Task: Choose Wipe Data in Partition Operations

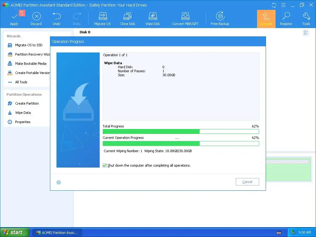Action: [19, 113]
